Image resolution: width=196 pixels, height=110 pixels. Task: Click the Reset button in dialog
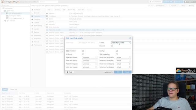127,72
